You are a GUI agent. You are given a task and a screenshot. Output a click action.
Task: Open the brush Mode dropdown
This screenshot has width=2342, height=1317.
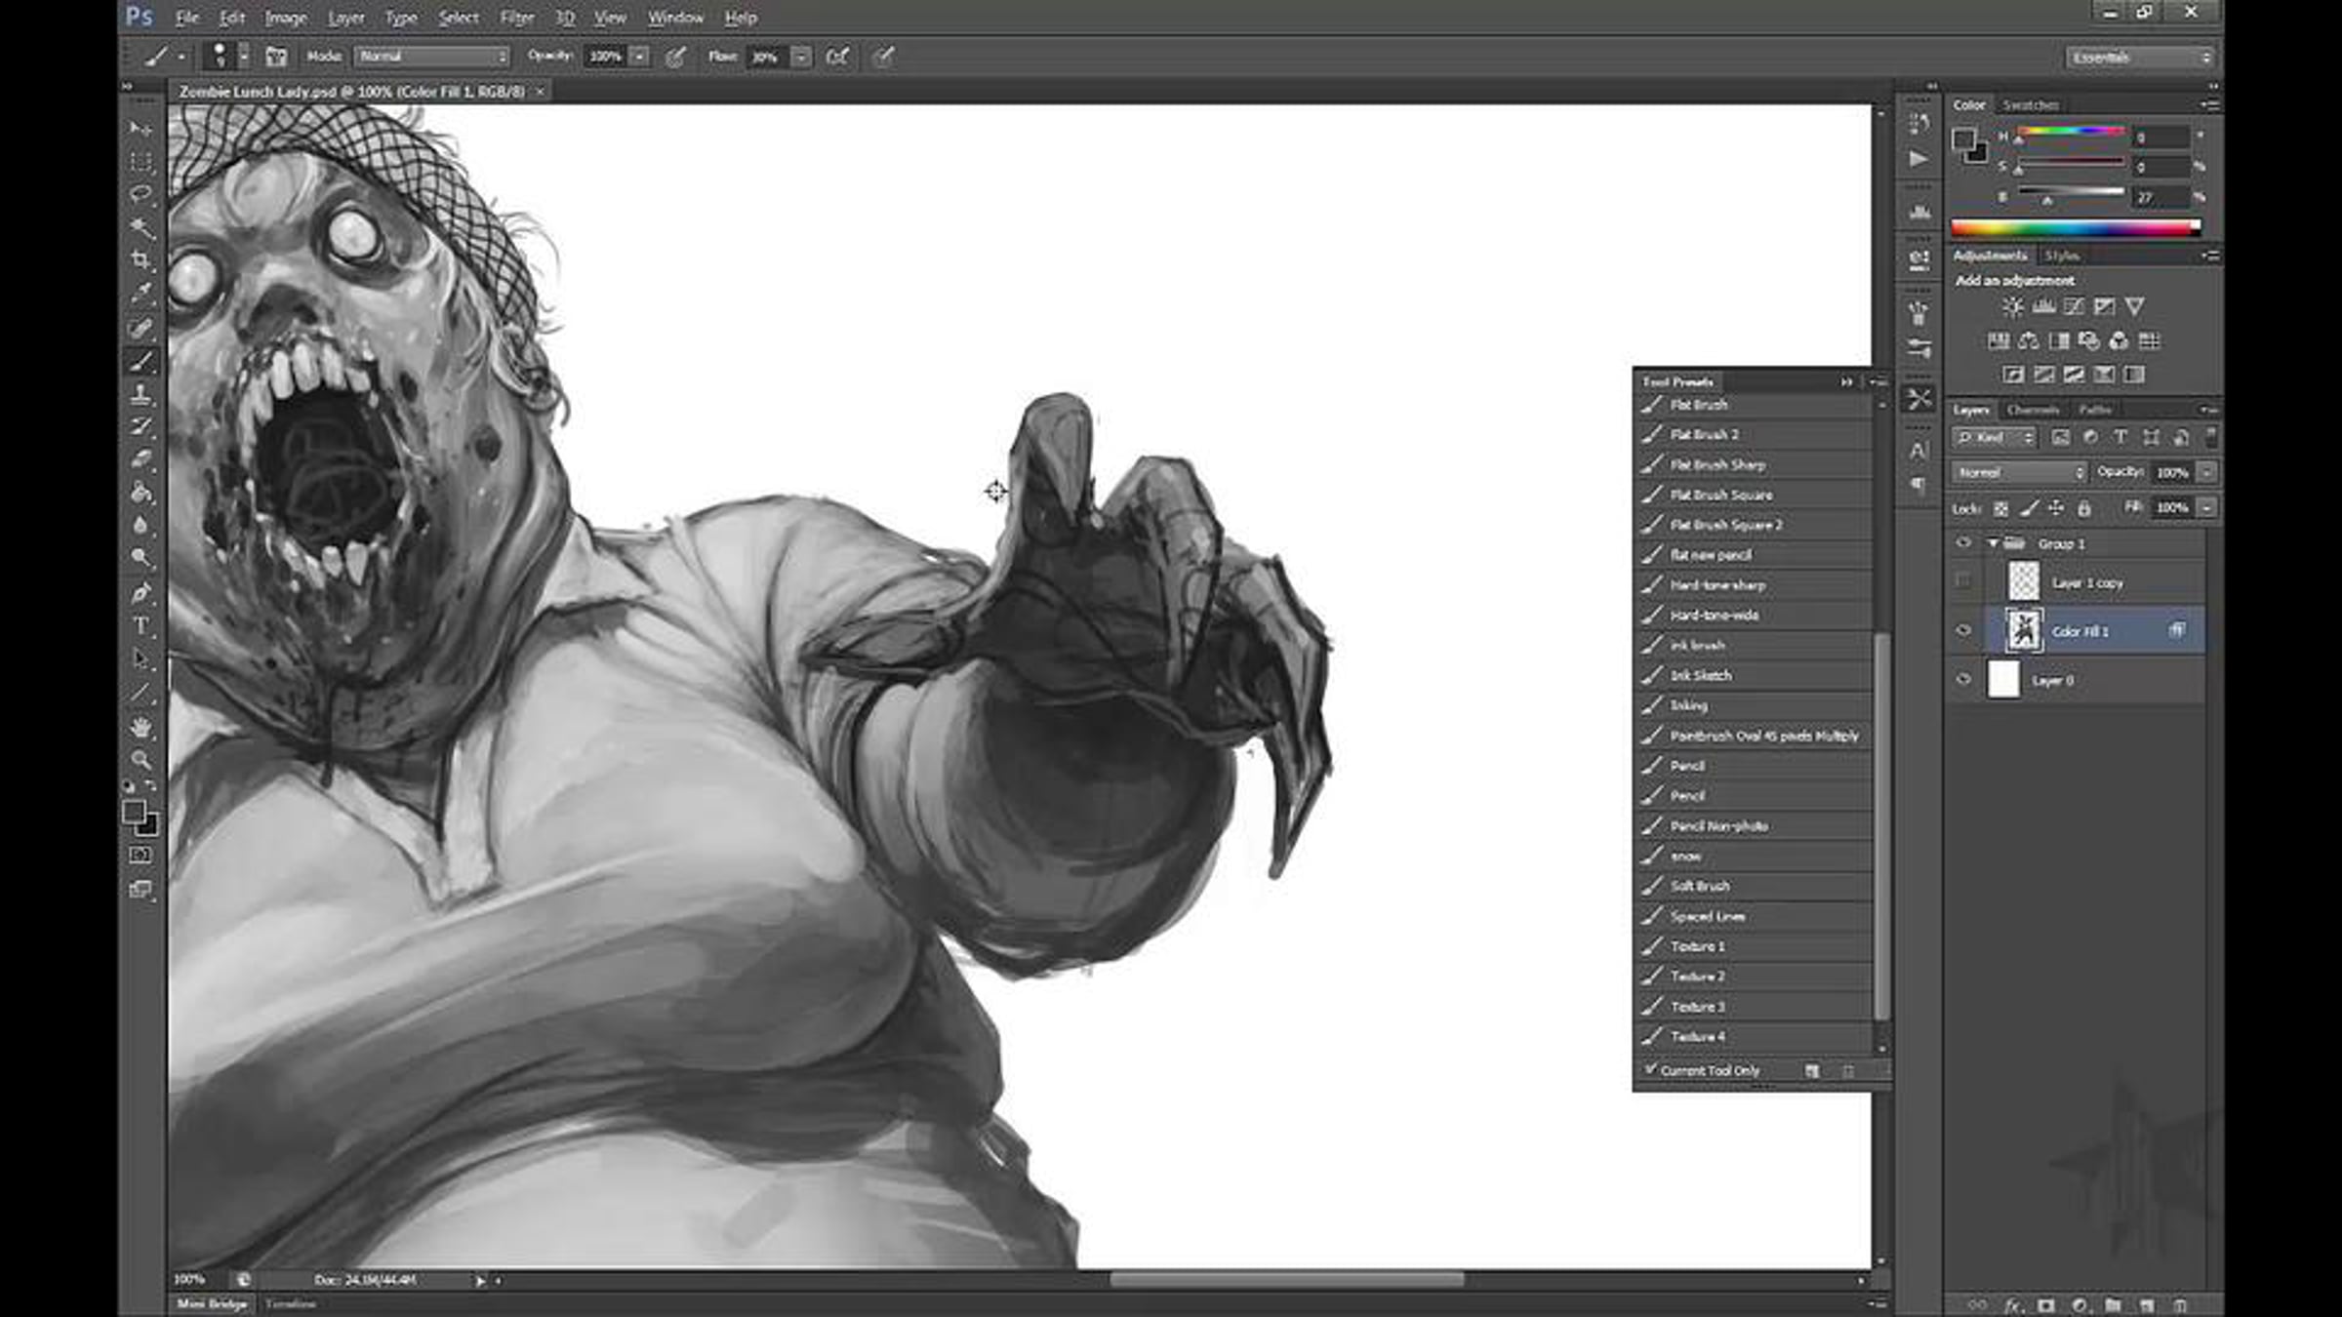pyautogui.click(x=431, y=57)
